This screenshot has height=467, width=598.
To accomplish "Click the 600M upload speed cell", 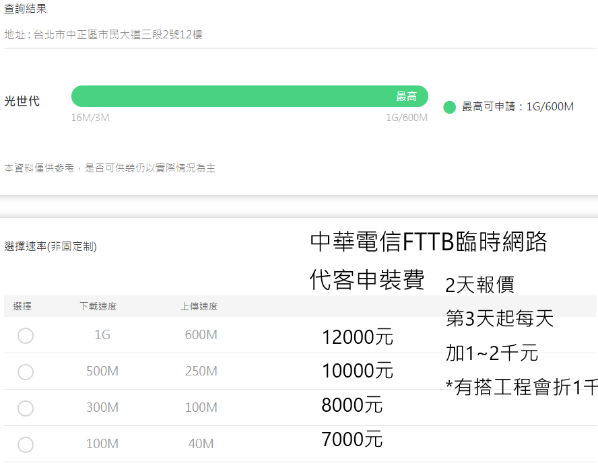I will coord(201,334).
